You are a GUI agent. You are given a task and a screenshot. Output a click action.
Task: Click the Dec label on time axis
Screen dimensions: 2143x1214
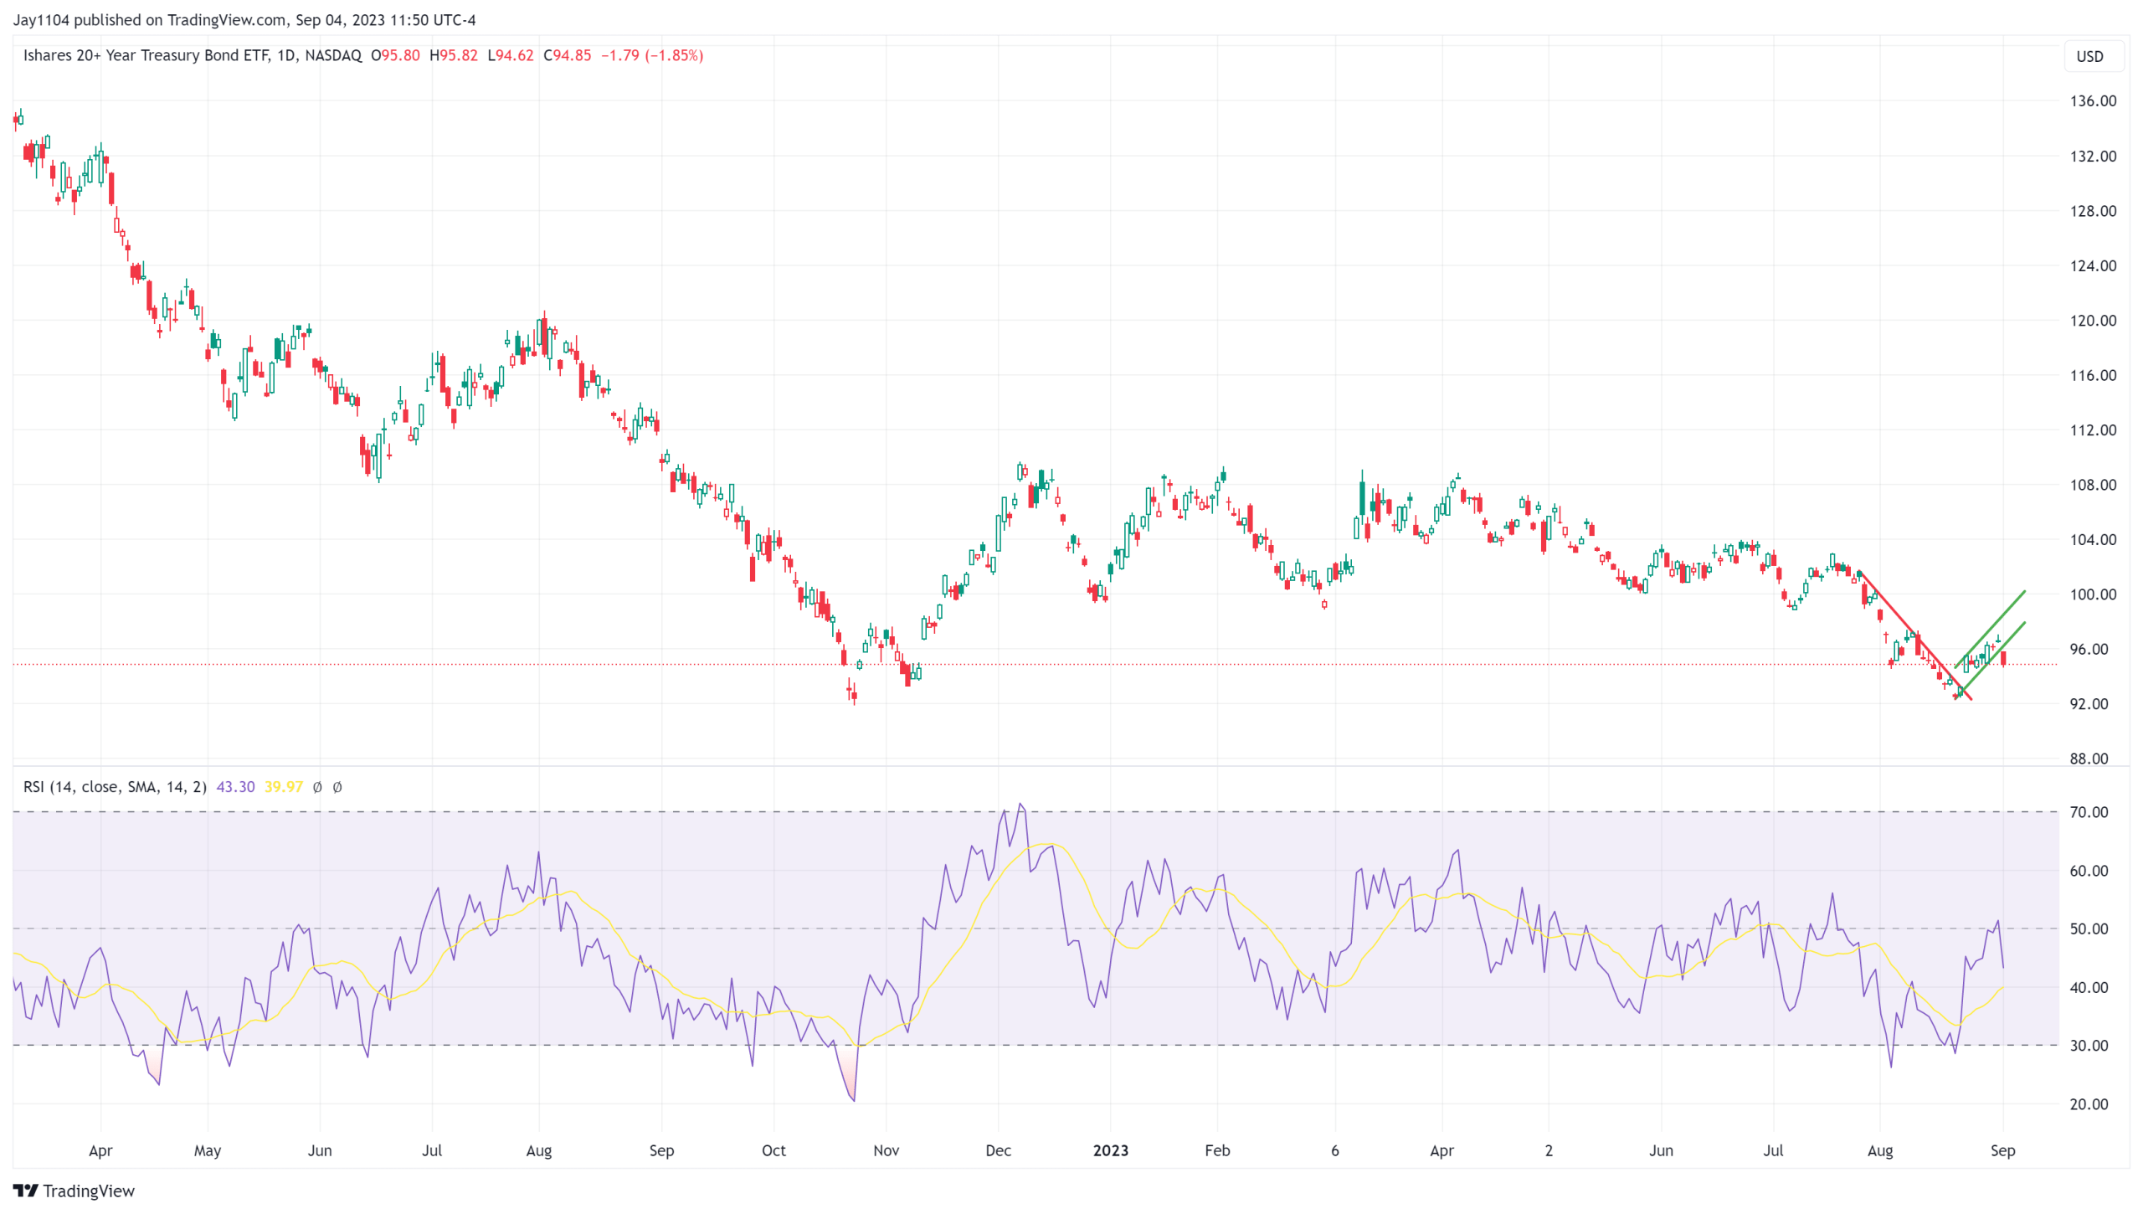point(998,1151)
